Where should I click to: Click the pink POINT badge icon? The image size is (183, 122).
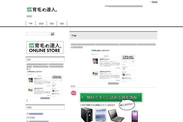coord(74,93)
